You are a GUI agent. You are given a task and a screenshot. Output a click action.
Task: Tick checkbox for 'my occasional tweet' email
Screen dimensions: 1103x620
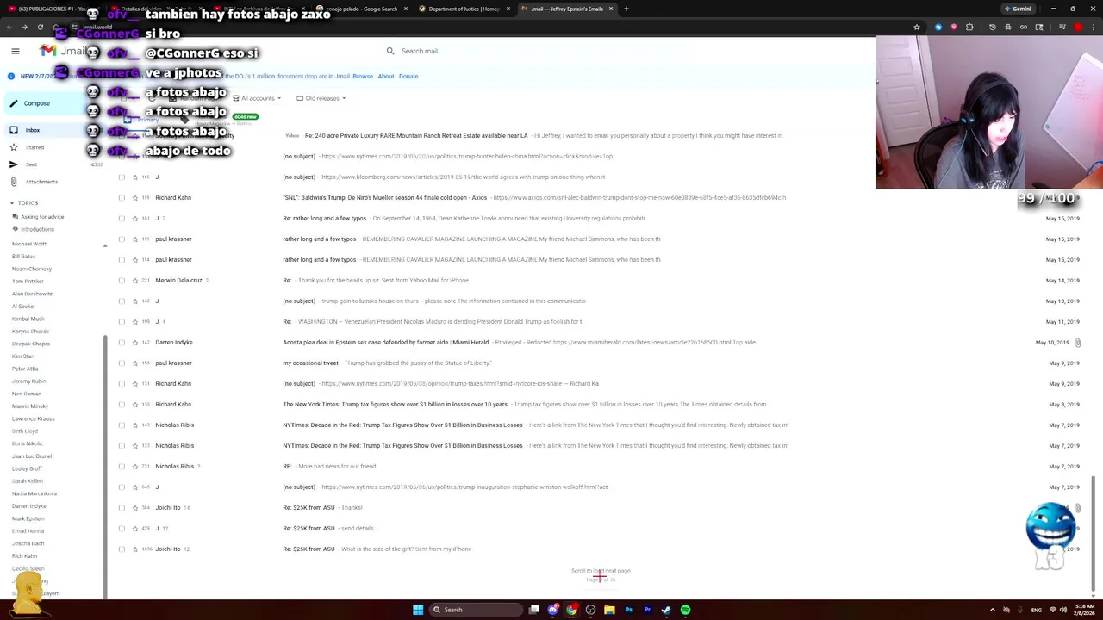pos(122,363)
